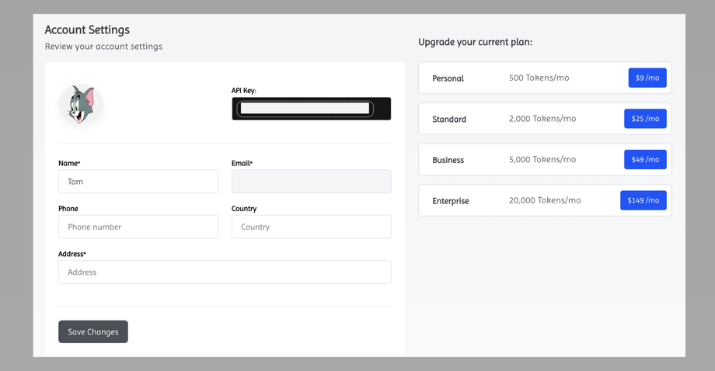Click the Tom cat profile avatar
The image size is (715, 371).
81,105
